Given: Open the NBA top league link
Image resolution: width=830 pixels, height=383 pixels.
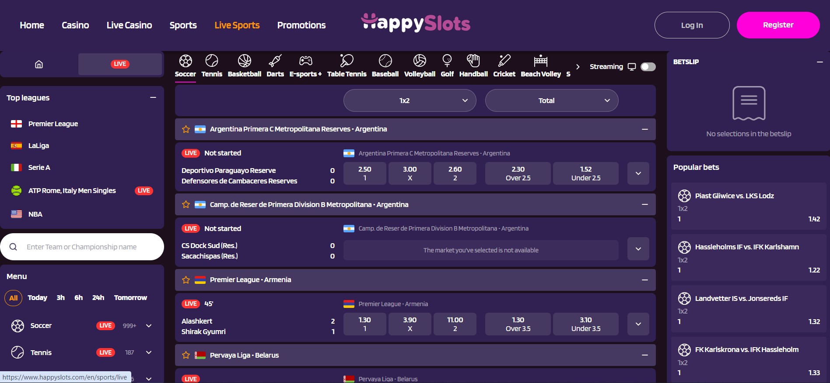Looking at the screenshot, I should coord(35,214).
